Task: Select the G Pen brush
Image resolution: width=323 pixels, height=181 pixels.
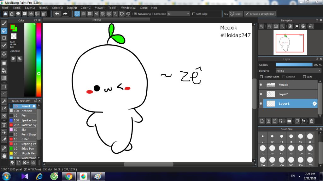Action: pyautogui.click(x=23, y=139)
